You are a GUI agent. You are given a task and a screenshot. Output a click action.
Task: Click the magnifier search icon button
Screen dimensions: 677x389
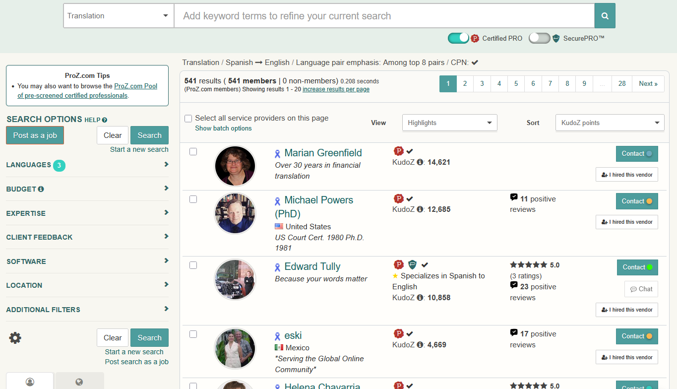[605, 16]
